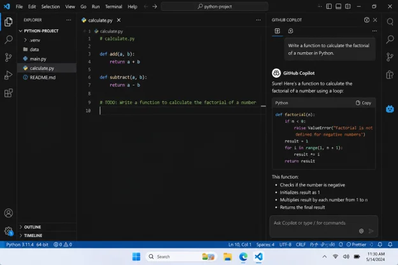
Task: Open the View menu
Action: tap(70, 6)
